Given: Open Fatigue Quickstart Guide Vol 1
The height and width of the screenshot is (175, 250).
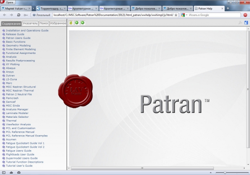Looking at the screenshot, I should click(25, 143).
